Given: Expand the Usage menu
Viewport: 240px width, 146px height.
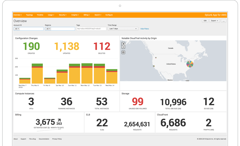Looking at the screenshot, I should [51, 15].
